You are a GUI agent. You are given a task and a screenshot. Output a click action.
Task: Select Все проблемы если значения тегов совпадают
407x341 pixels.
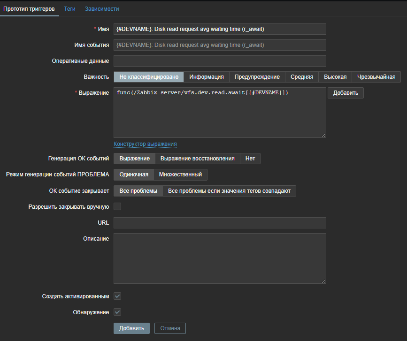pos(229,191)
